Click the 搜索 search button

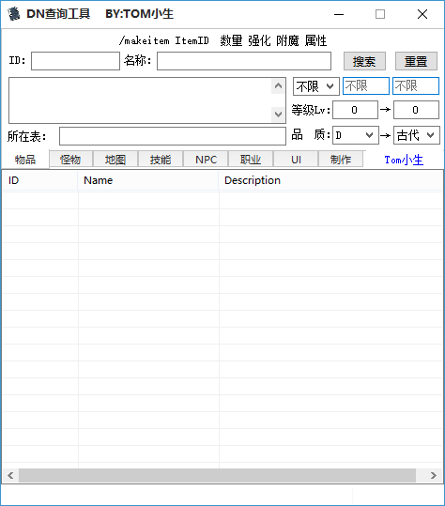coord(364,61)
